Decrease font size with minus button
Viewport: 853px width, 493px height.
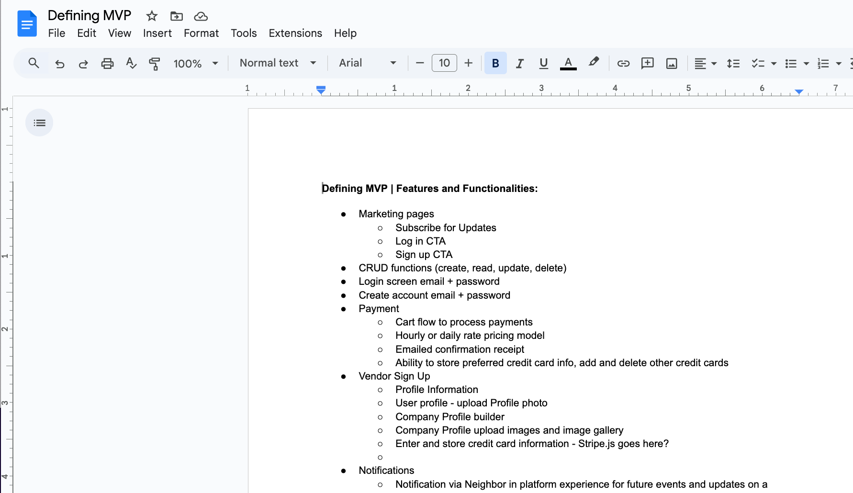click(x=420, y=63)
